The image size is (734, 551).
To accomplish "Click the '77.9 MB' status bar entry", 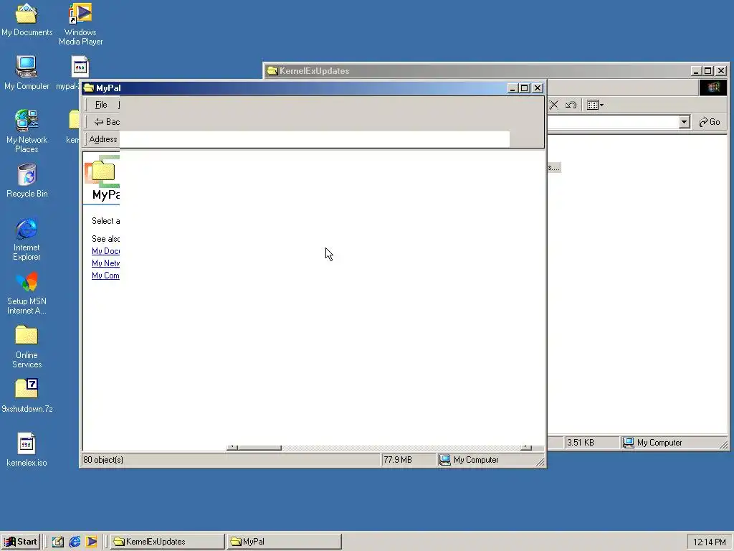I will point(397,460).
